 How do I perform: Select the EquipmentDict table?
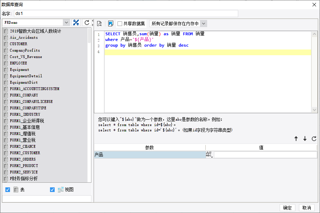(x=24, y=82)
